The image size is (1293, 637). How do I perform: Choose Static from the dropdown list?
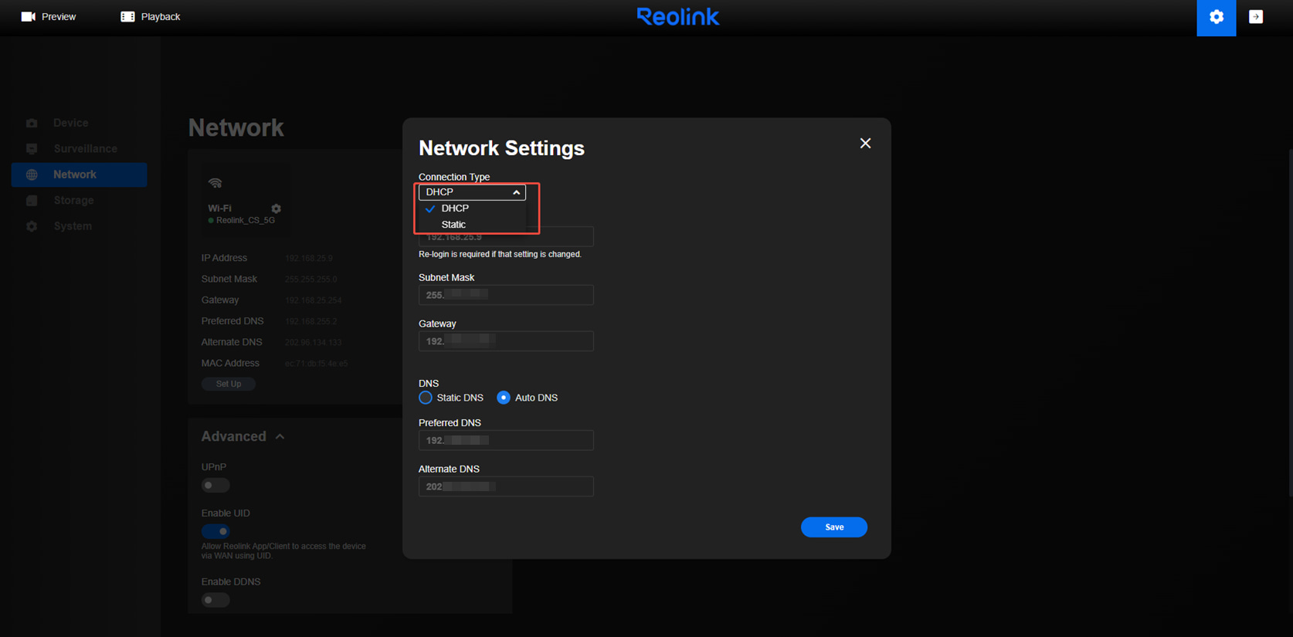click(x=472, y=225)
